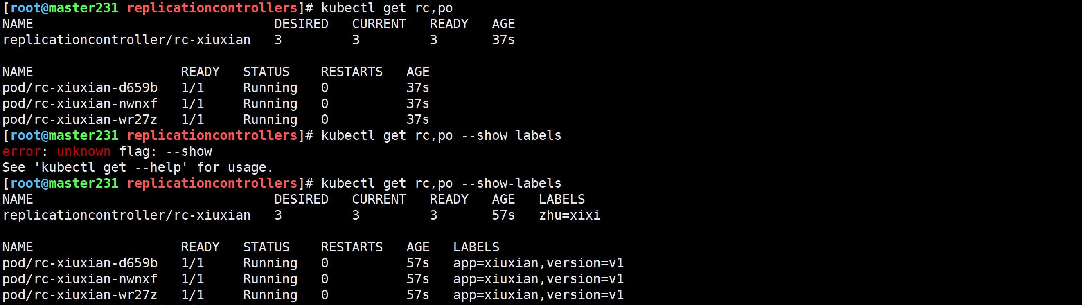Select 'RESTARTS' header in first pod table
1082x305 pixels.
352,72
